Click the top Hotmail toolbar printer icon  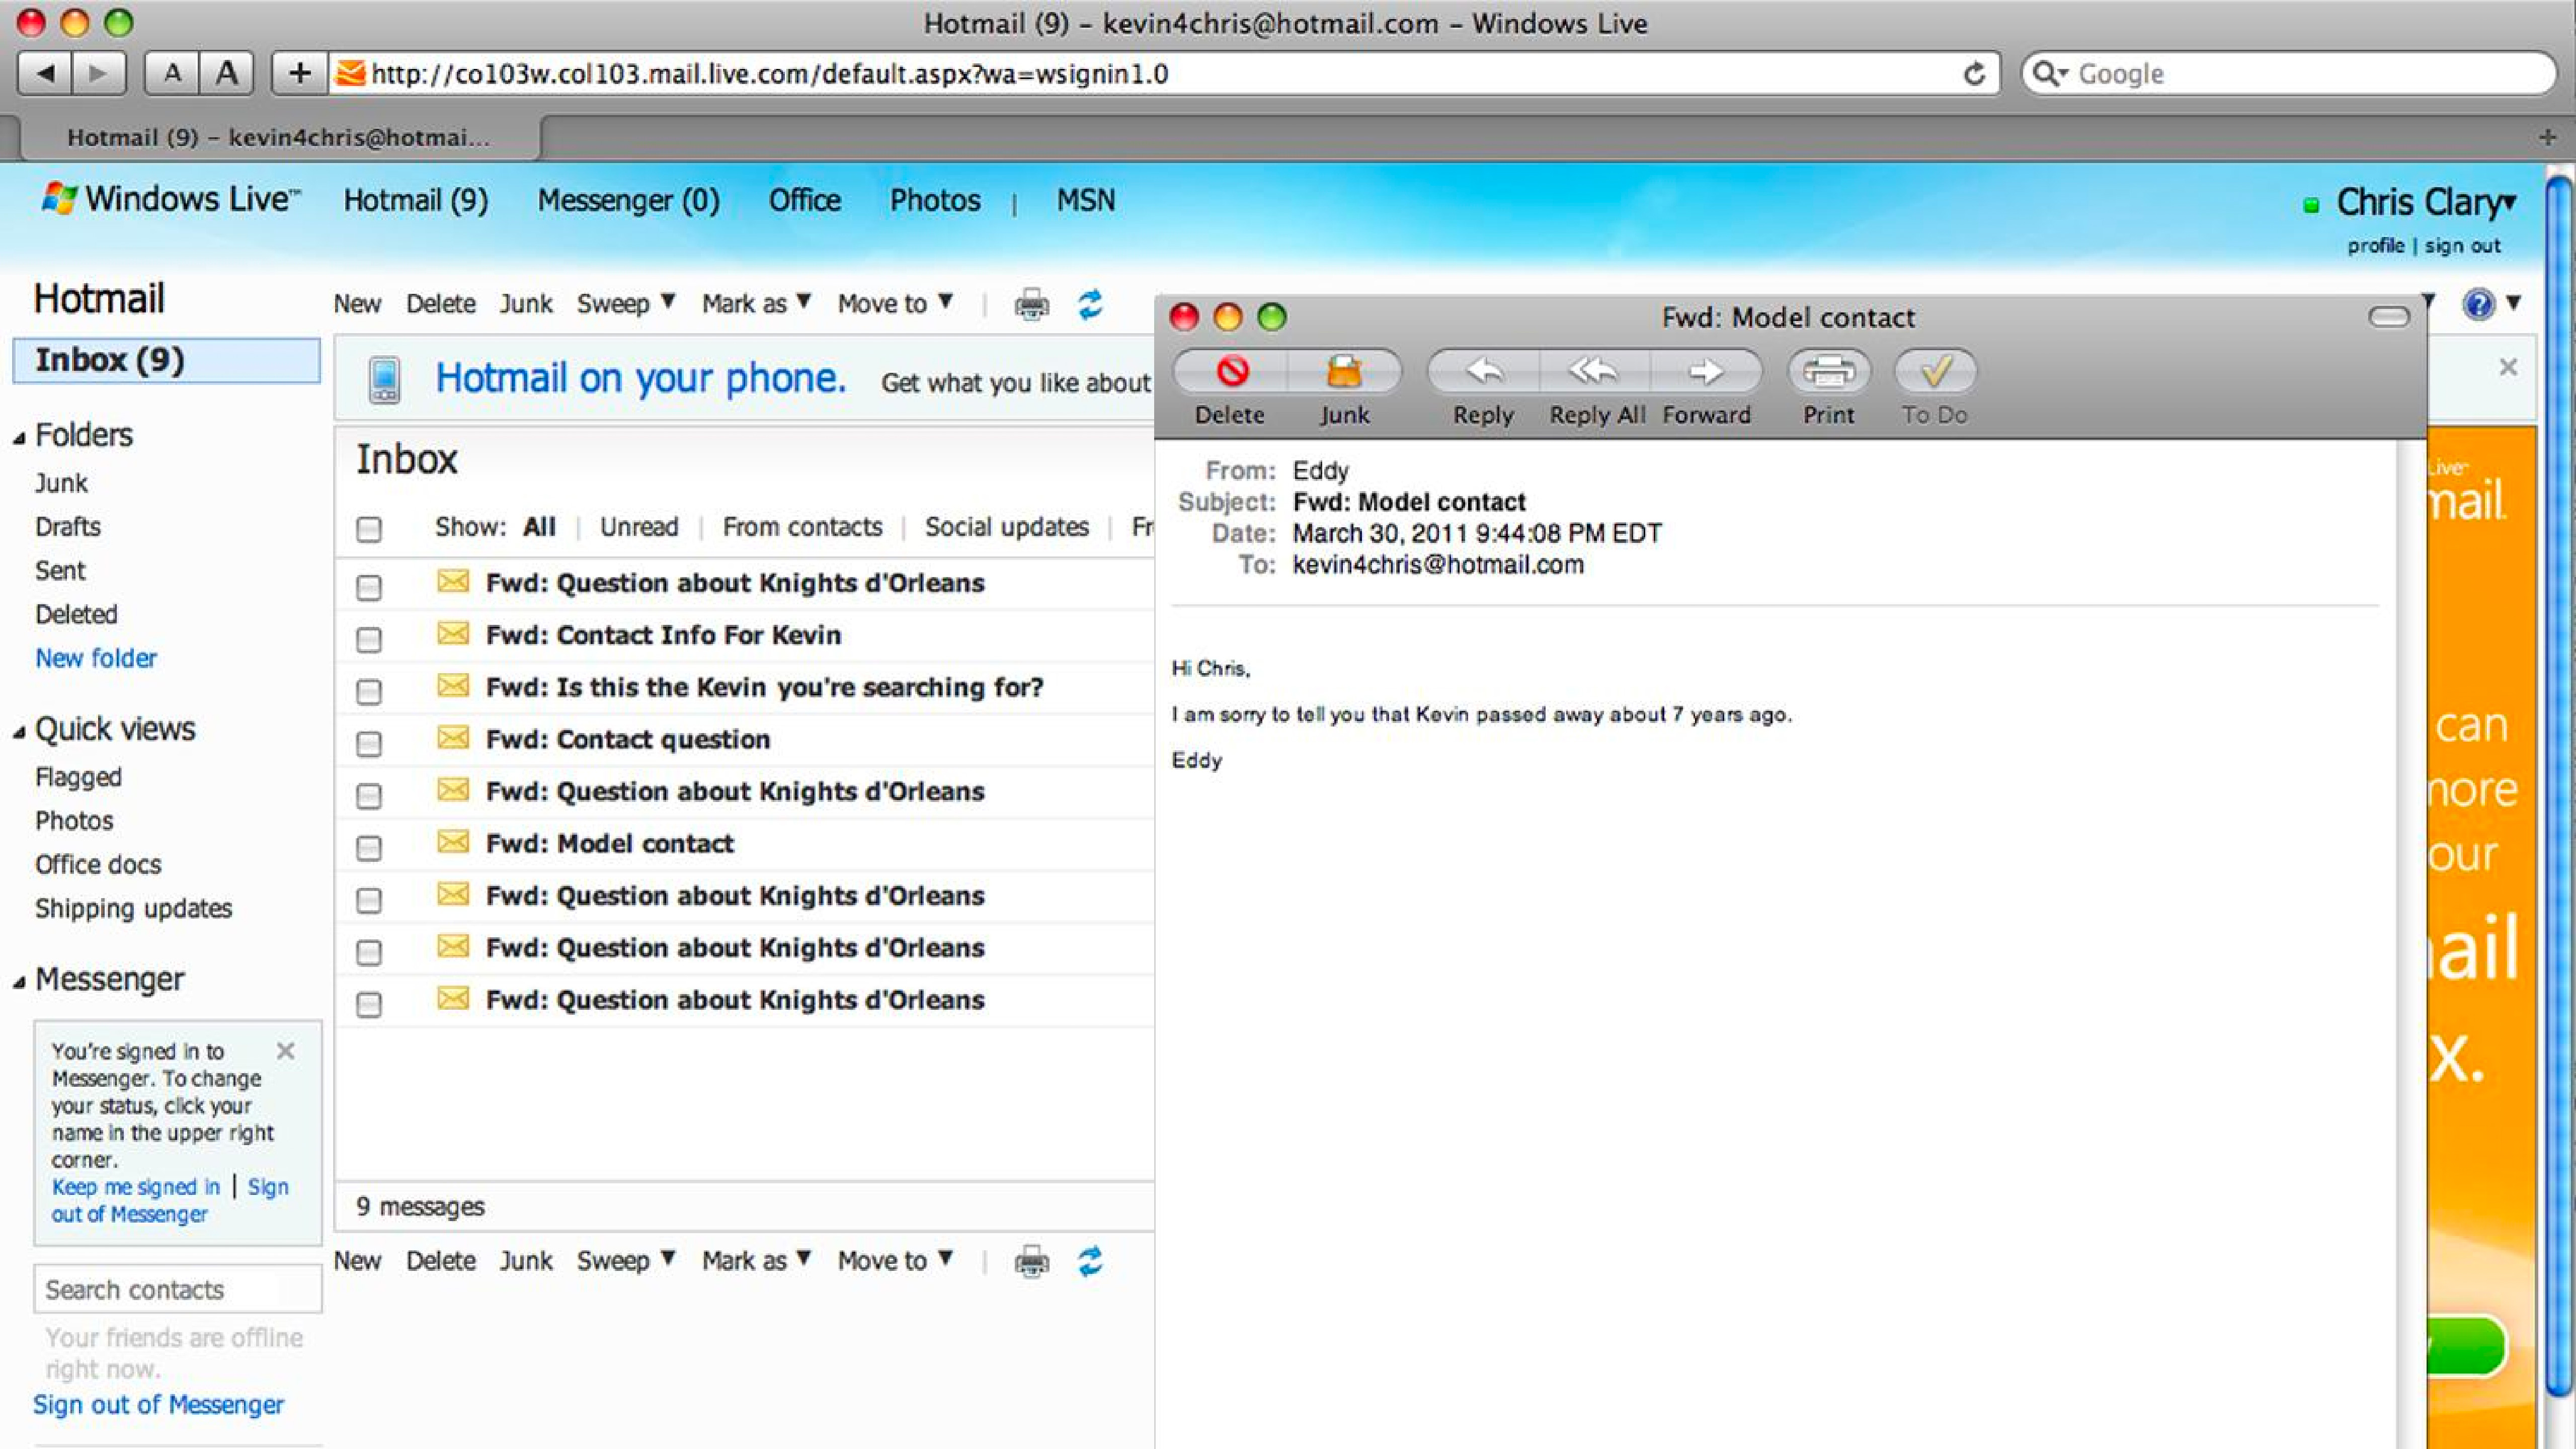pos(1031,304)
